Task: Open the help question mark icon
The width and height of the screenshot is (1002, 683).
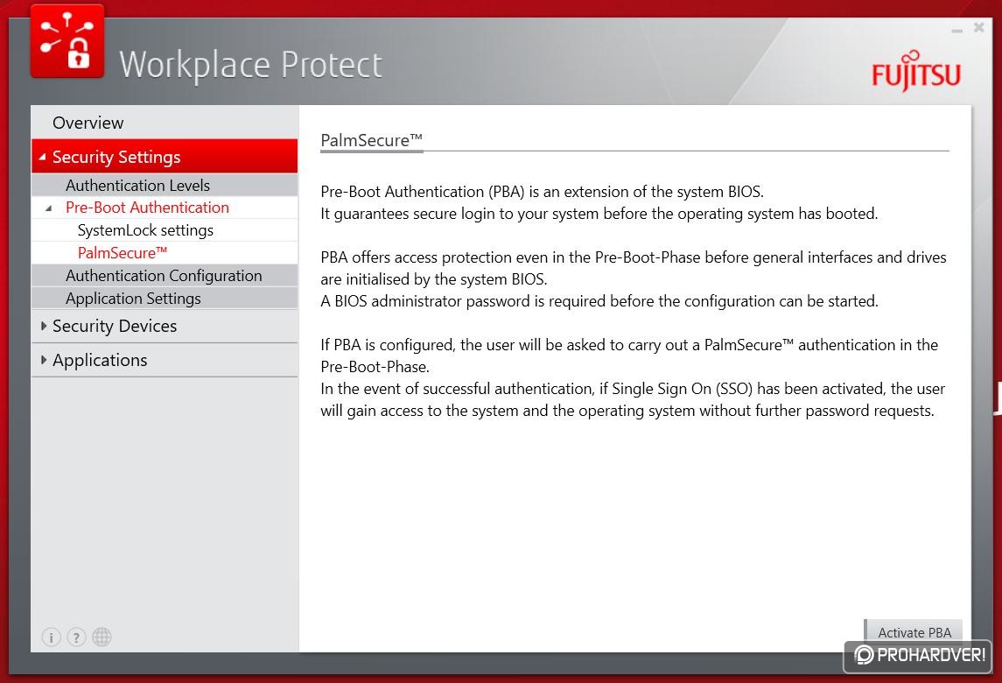Action: 76,637
